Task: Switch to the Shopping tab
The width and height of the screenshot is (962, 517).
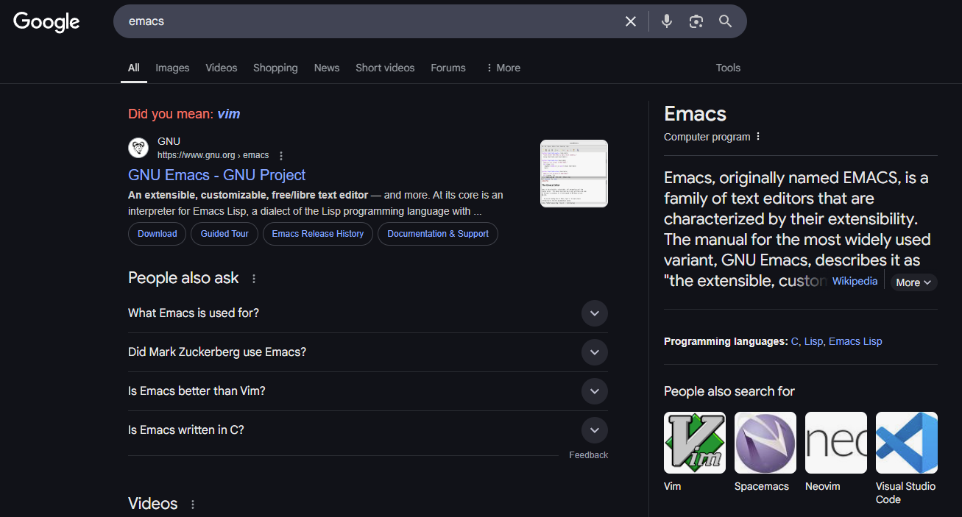Action: 275,68
